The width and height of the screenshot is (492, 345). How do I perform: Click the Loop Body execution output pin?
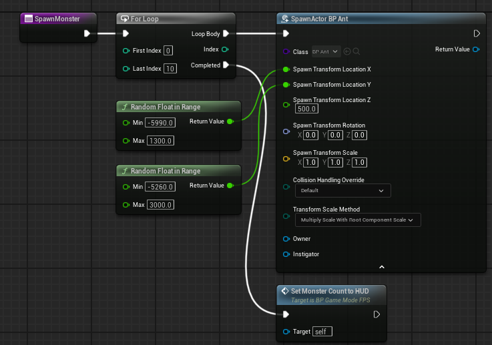click(226, 33)
